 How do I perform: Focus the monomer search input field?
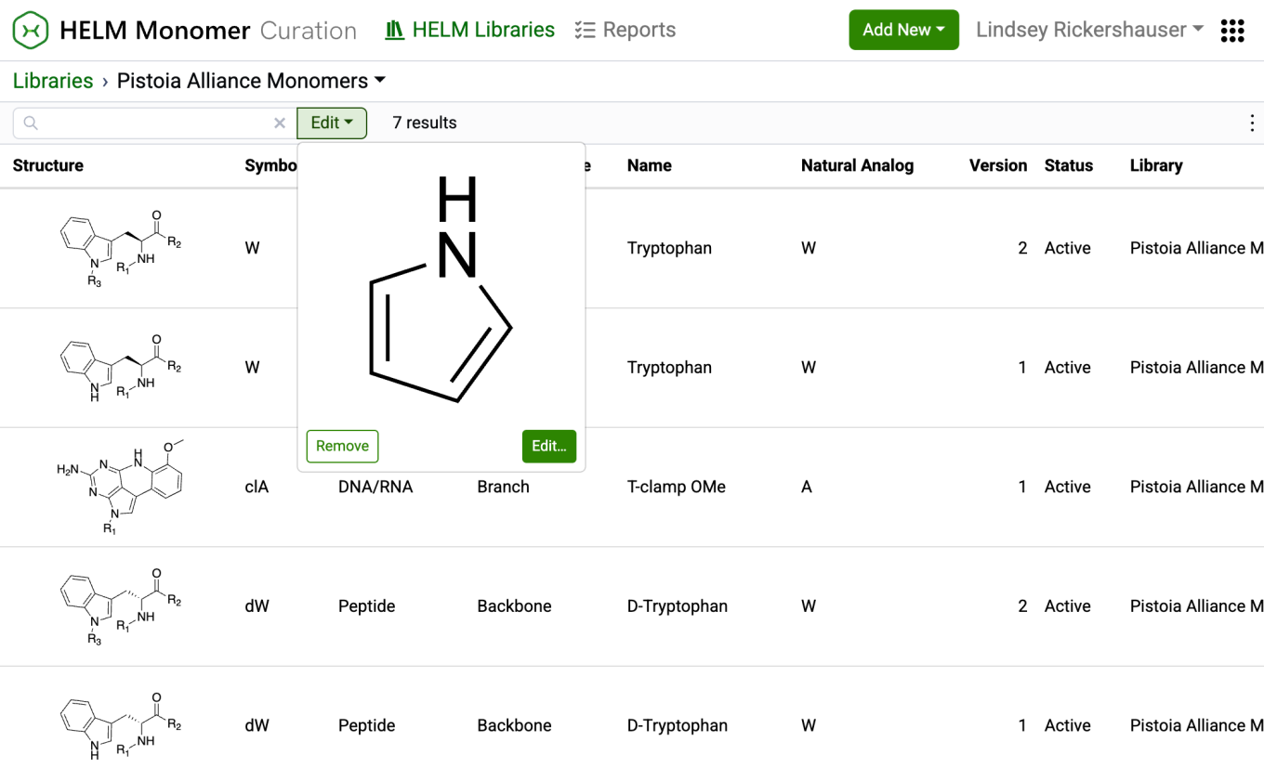(153, 123)
